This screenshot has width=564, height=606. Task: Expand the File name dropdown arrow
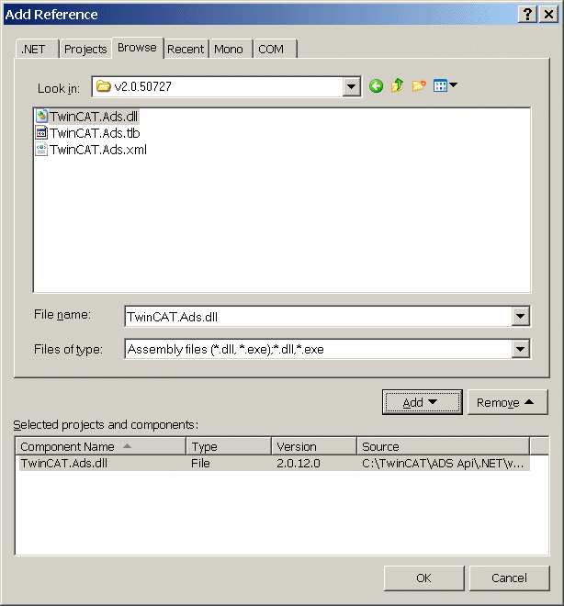click(520, 316)
